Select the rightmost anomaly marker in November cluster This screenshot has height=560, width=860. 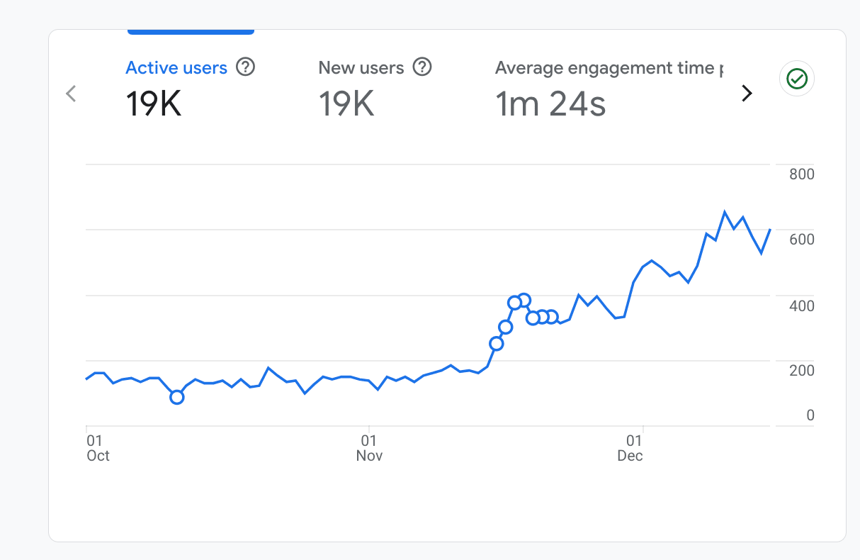[551, 317]
